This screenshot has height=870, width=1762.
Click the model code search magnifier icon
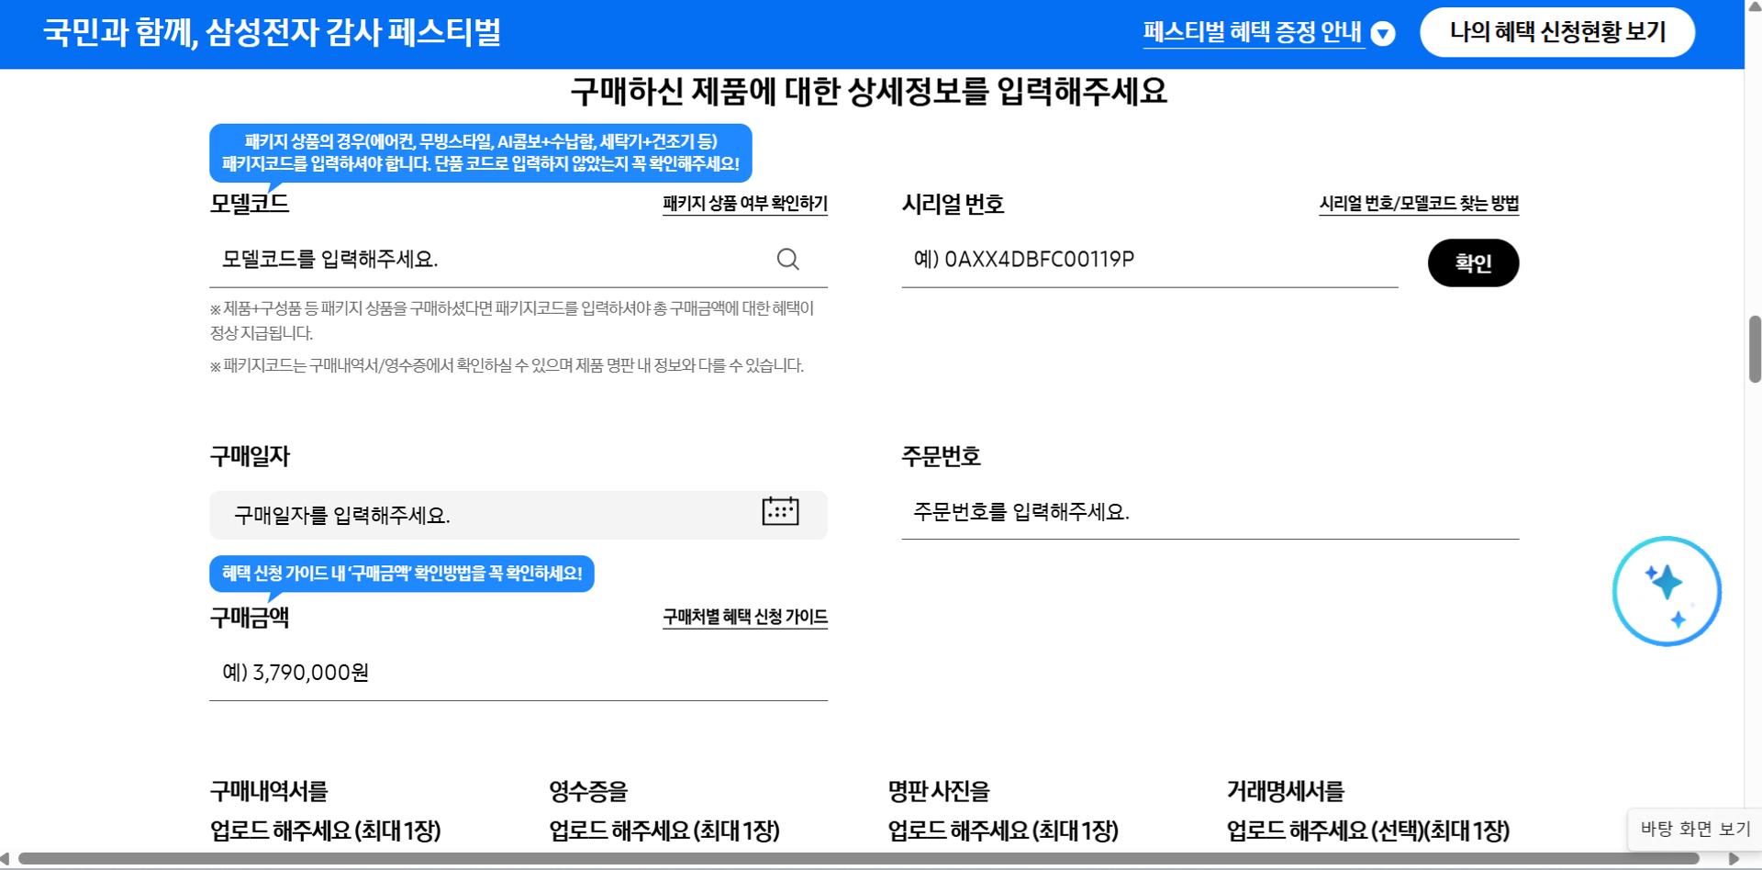(787, 260)
